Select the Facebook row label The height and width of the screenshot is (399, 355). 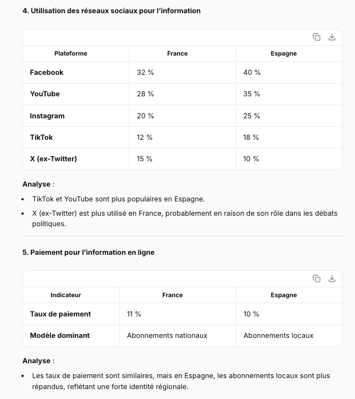(47, 73)
